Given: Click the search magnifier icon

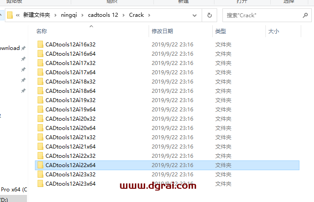Looking at the screenshot, I should click(305, 15).
